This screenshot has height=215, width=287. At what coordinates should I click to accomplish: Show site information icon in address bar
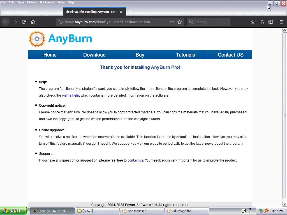(x=61, y=22)
